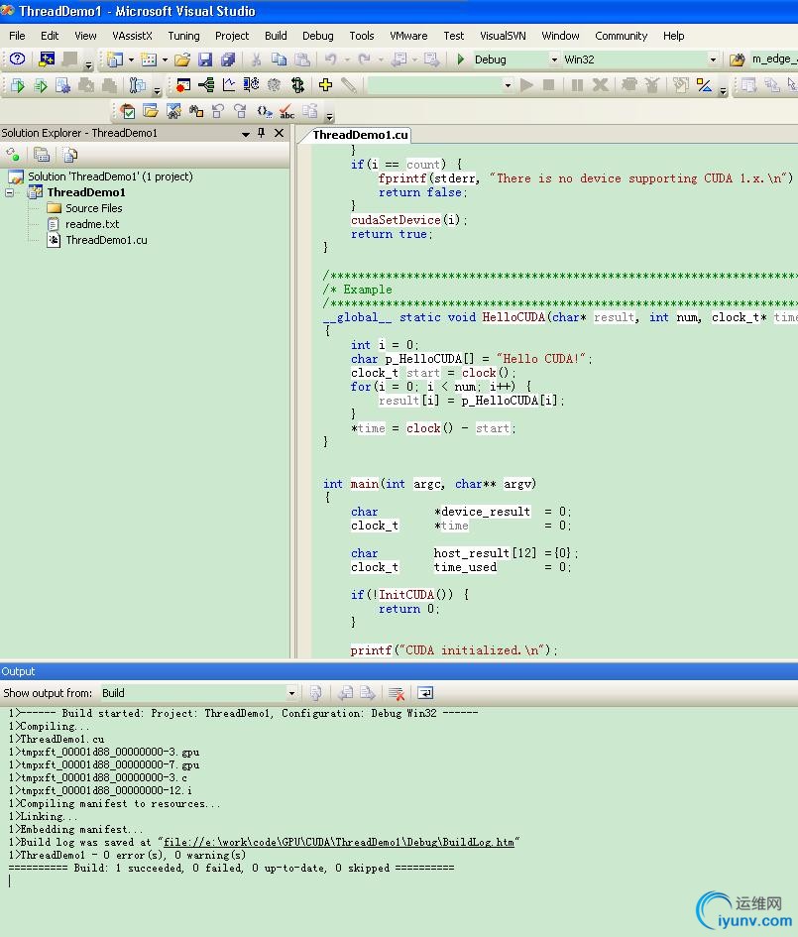Image resolution: width=798 pixels, height=937 pixels.
Task: Click the first green-arrow build icon
Action: click(17, 85)
